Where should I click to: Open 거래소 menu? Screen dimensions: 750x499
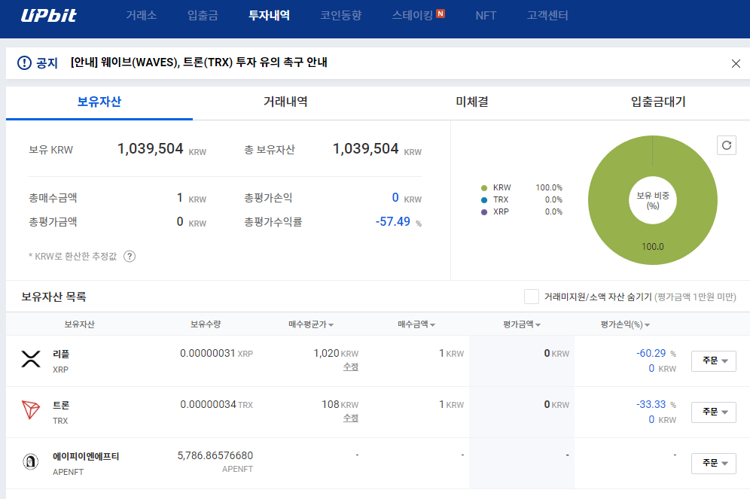coord(141,15)
